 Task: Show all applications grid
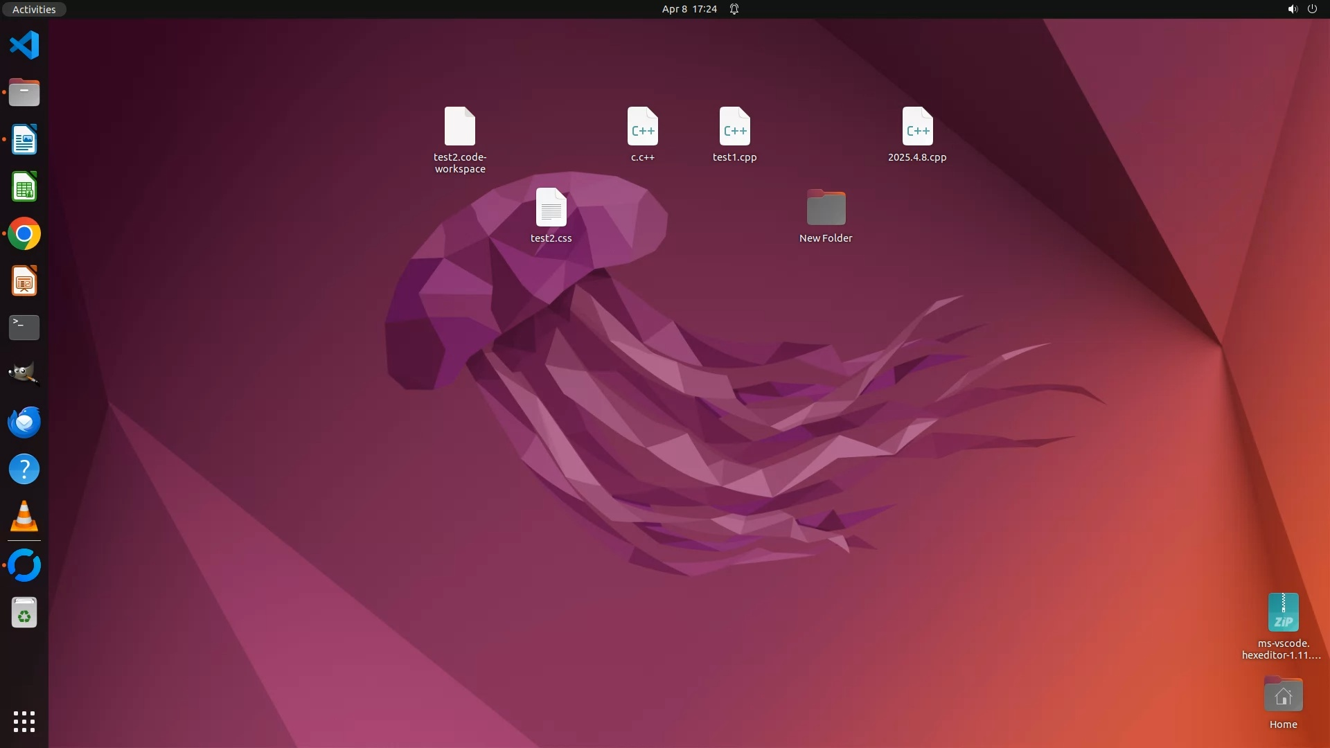24,722
